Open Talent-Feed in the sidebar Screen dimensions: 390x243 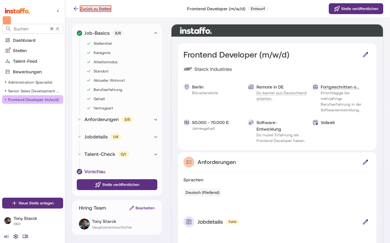(33, 61)
